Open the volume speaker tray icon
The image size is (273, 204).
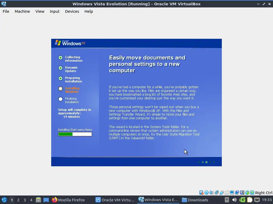click(x=234, y=200)
